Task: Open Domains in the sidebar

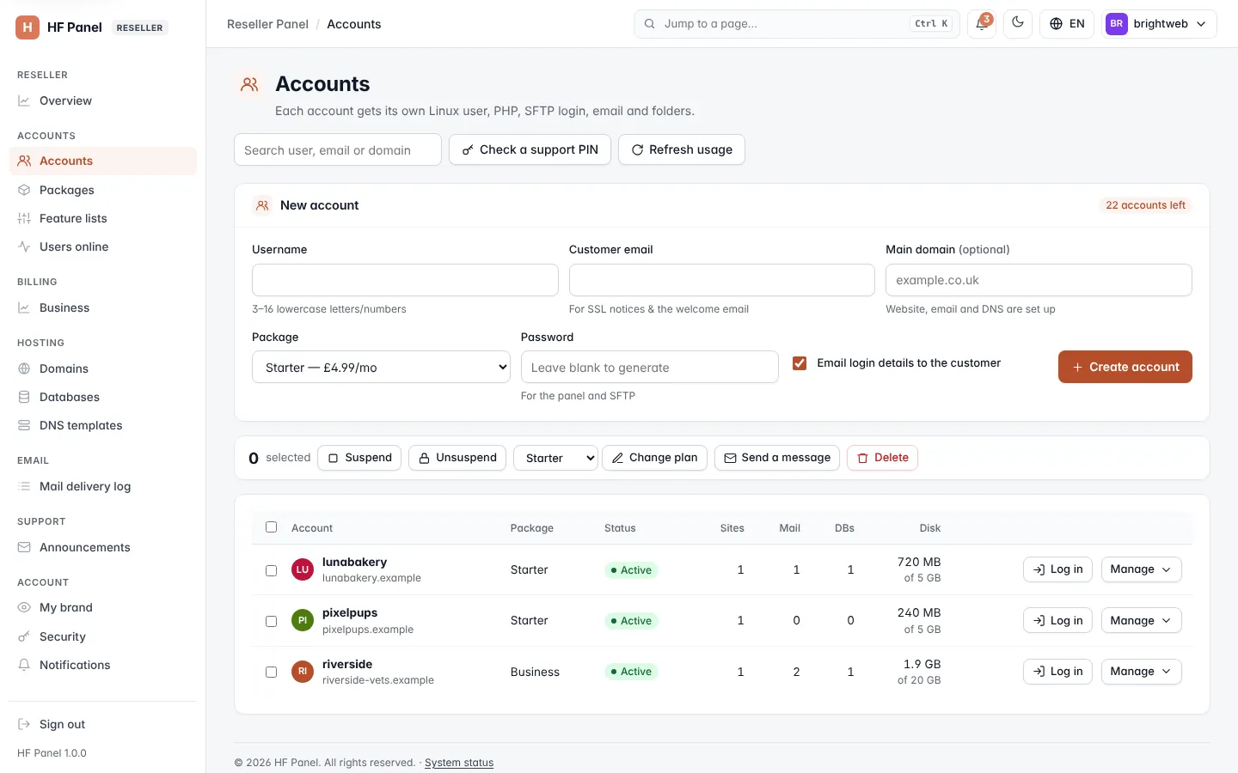Action: [103, 368]
